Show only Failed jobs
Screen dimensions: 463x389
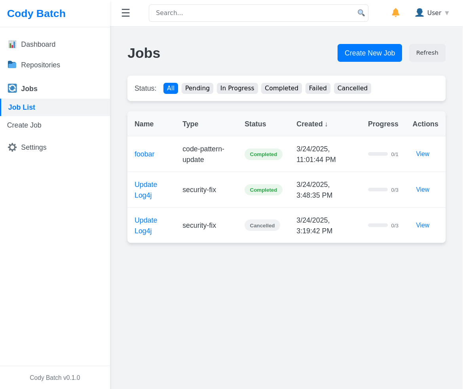pyautogui.click(x=317, y=88)
